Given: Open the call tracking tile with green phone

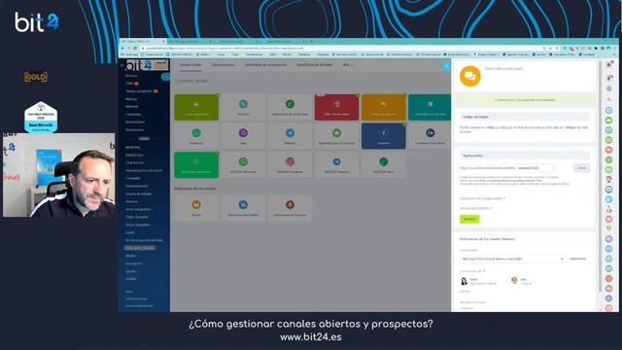Looking at the screenshot, I should 290,107.
